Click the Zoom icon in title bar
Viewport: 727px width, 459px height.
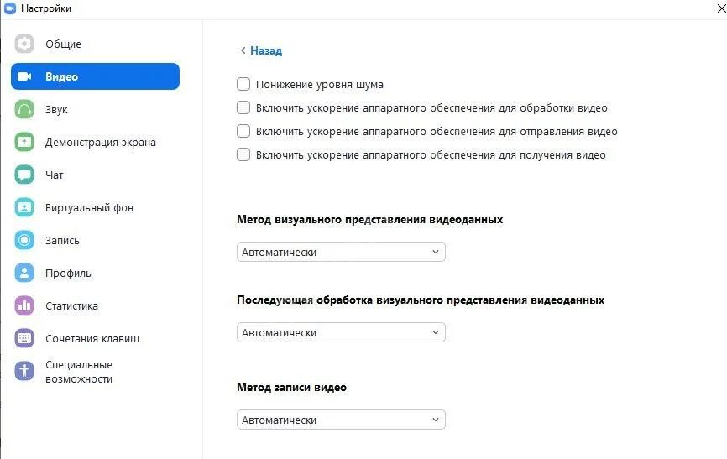click(x=10, y=8)
